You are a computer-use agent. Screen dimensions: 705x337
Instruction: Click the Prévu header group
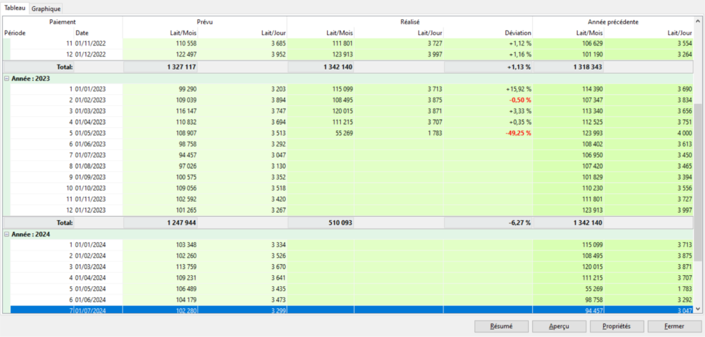point(204,21)
